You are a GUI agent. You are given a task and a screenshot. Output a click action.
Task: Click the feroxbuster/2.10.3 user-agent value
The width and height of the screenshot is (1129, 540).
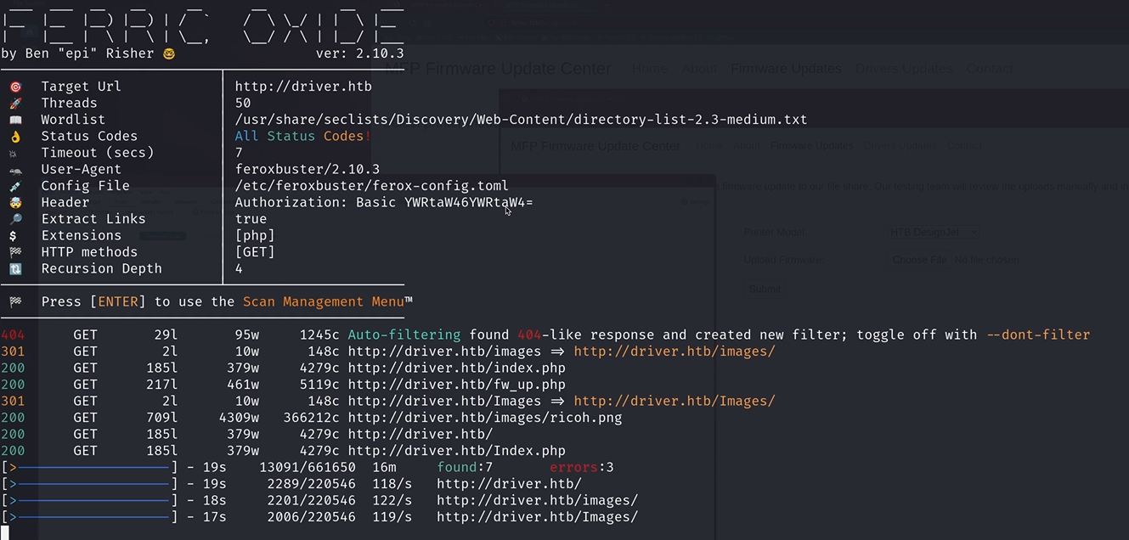pos(308,169)
